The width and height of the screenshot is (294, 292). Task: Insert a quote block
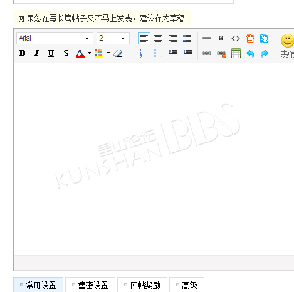pyautogui.click(x=221, y=38)
